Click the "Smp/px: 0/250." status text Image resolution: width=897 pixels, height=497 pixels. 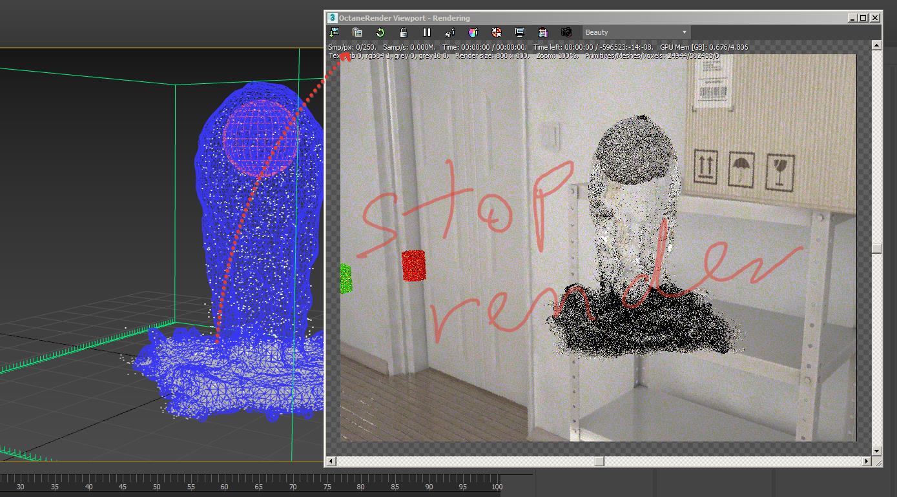pyautogui.click(x=352, y=47)
